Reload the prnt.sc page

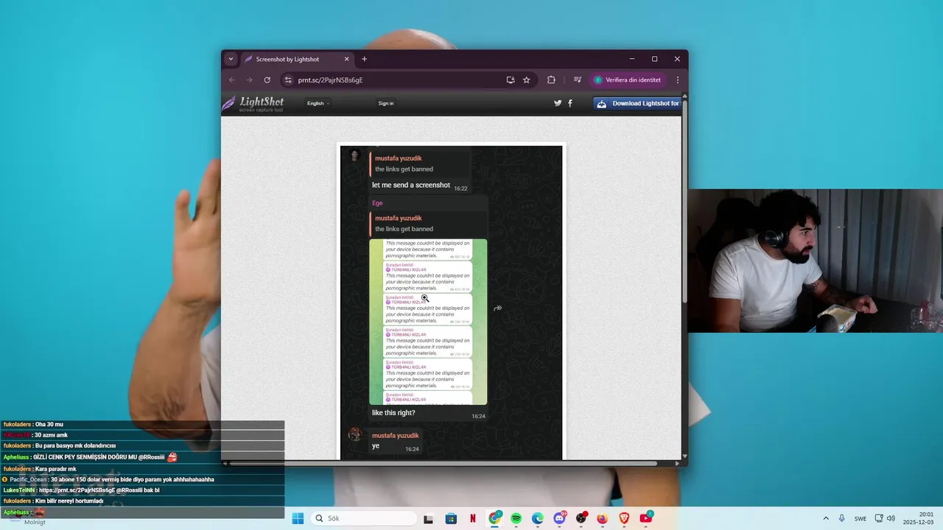[267, 79]
